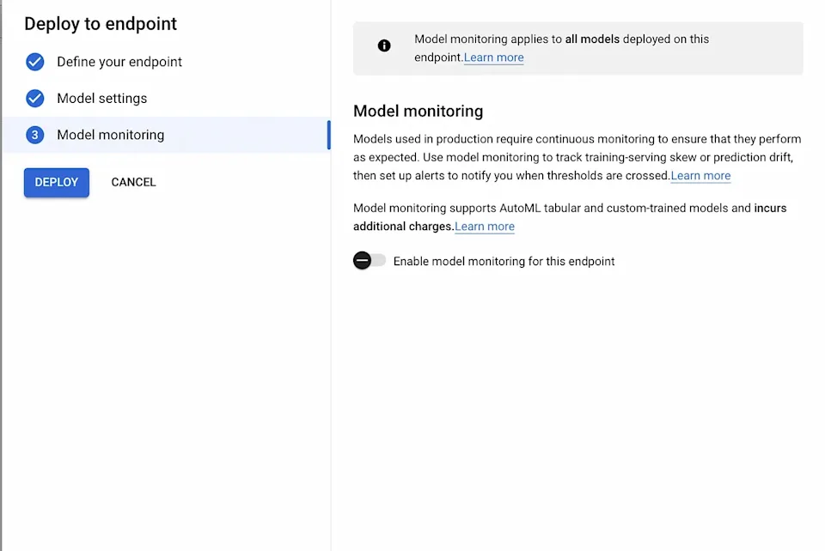
Task: Click the step 3 number badge
Action: click(34, 135)
